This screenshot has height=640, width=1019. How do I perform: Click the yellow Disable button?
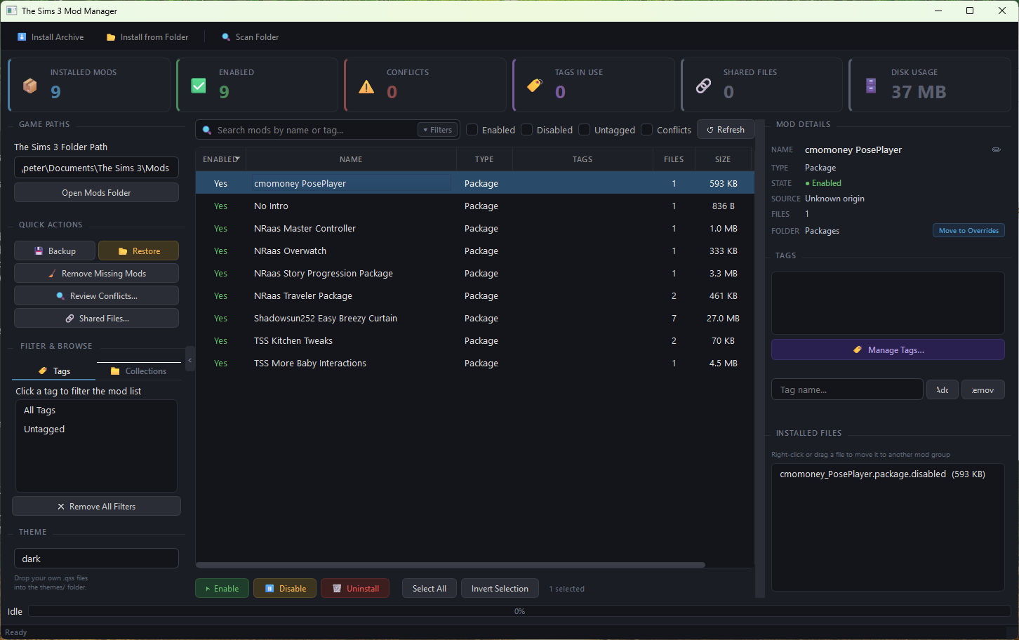pyautogui.click(x=285, y=589)
